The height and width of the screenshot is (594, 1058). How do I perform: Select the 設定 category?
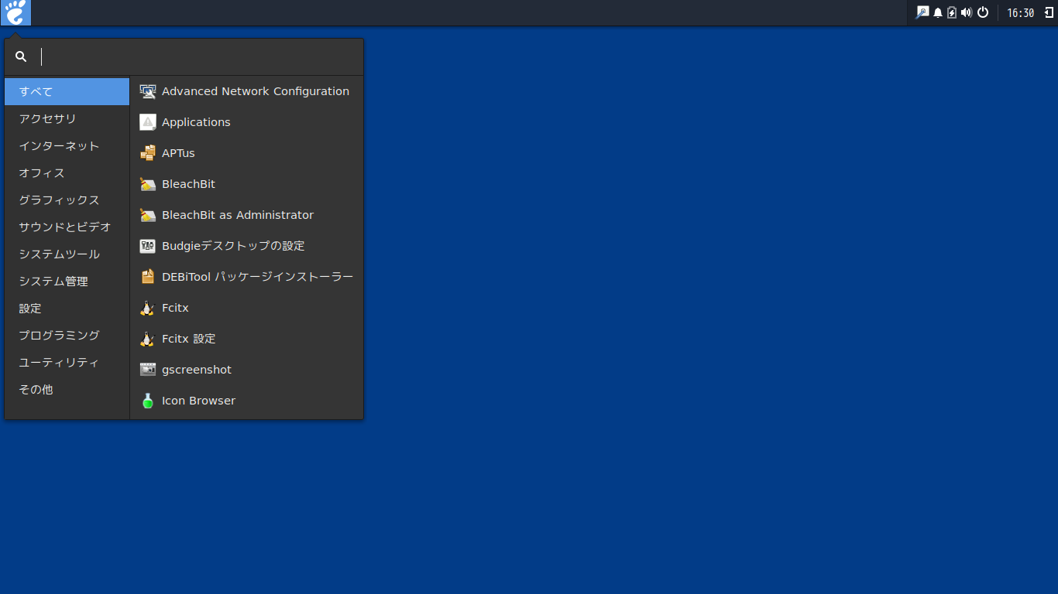67,308
